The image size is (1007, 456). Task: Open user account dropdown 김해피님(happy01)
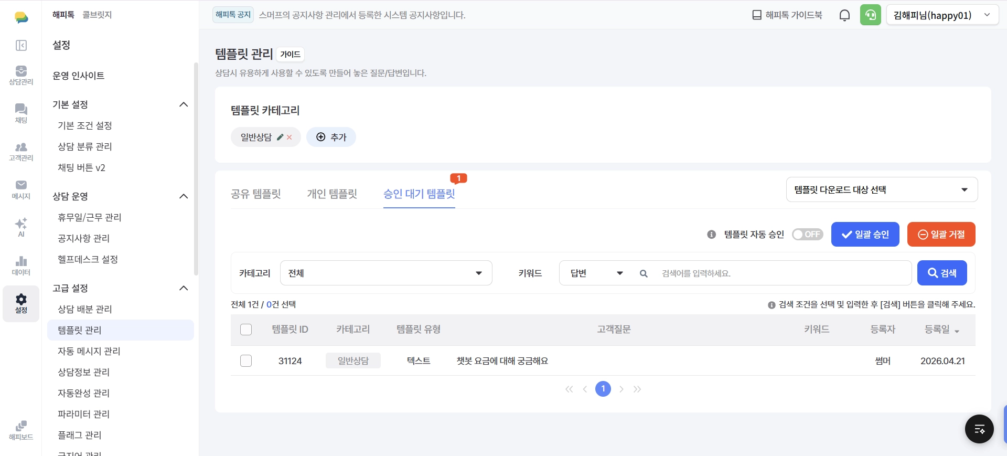point(942,15)
